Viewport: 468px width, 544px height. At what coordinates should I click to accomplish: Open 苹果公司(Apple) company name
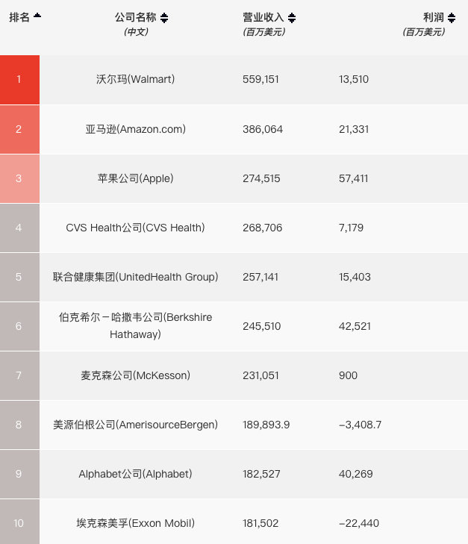coord(136,178)
